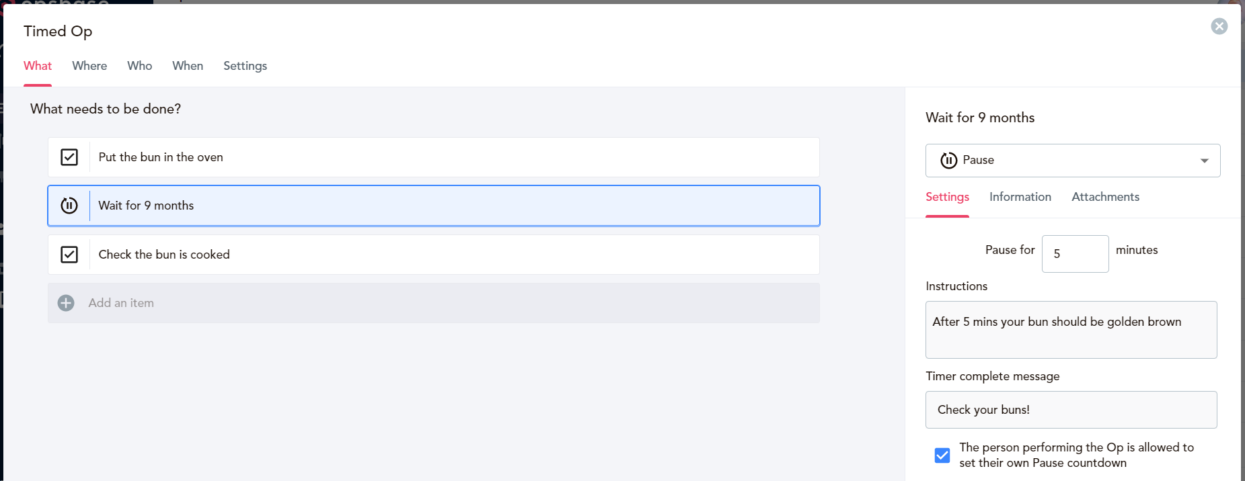Close the Timed Op dialog
1245x481 pixels.
click(1219, 26)
